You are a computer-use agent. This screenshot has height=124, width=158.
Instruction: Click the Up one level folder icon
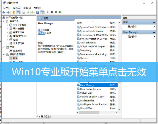pyautogui.click(x=14, y=12)
